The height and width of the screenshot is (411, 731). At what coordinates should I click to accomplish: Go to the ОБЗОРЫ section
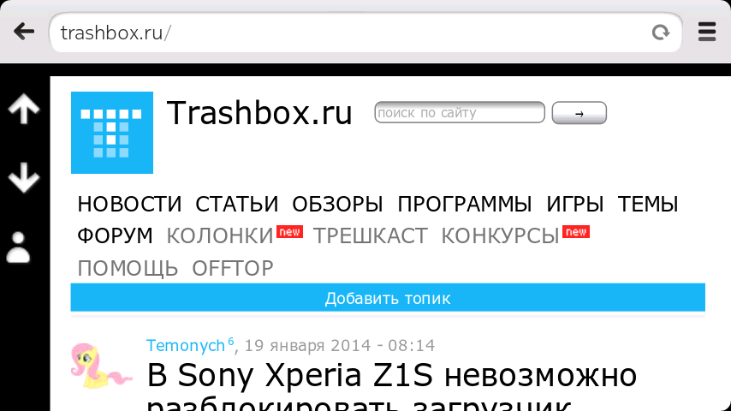coord(337,205)
